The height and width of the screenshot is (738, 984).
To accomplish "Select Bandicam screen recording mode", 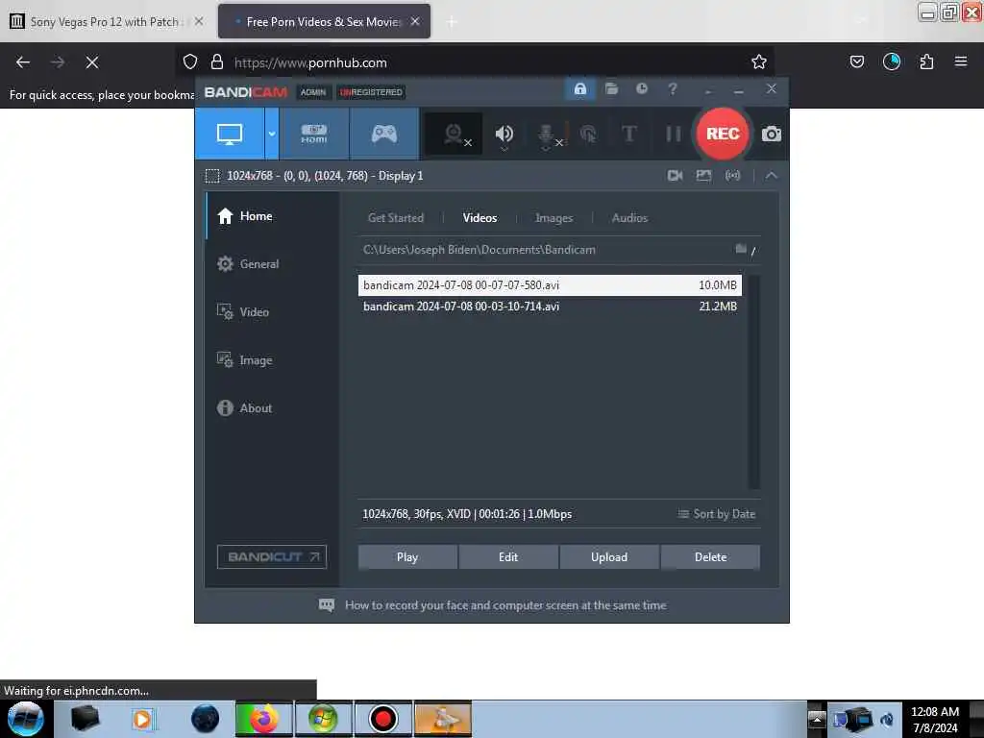I will (230, 134).
